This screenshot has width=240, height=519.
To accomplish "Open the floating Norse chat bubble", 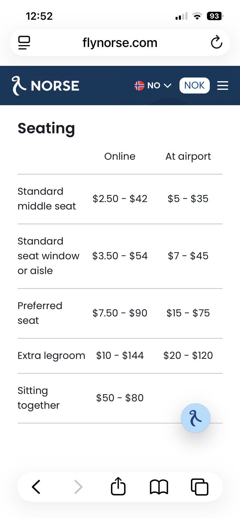I will [196, 418].
